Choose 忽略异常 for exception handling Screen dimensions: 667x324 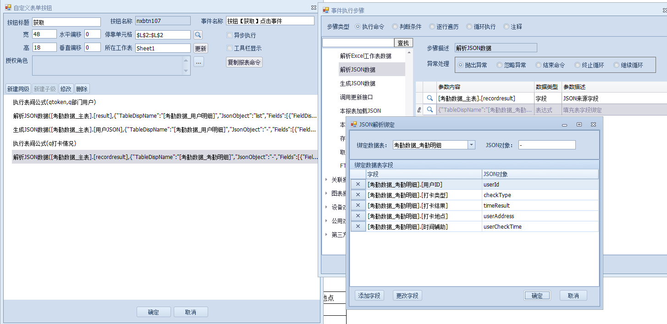pyautogui.click(x=499, y=65)
